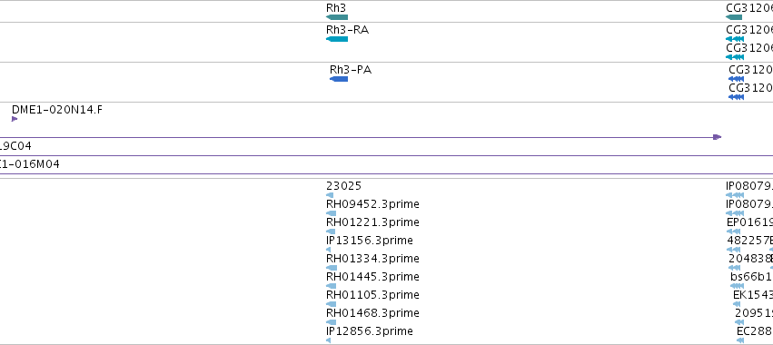Click the 23025 EST arrow glyph

pos(330,195)
